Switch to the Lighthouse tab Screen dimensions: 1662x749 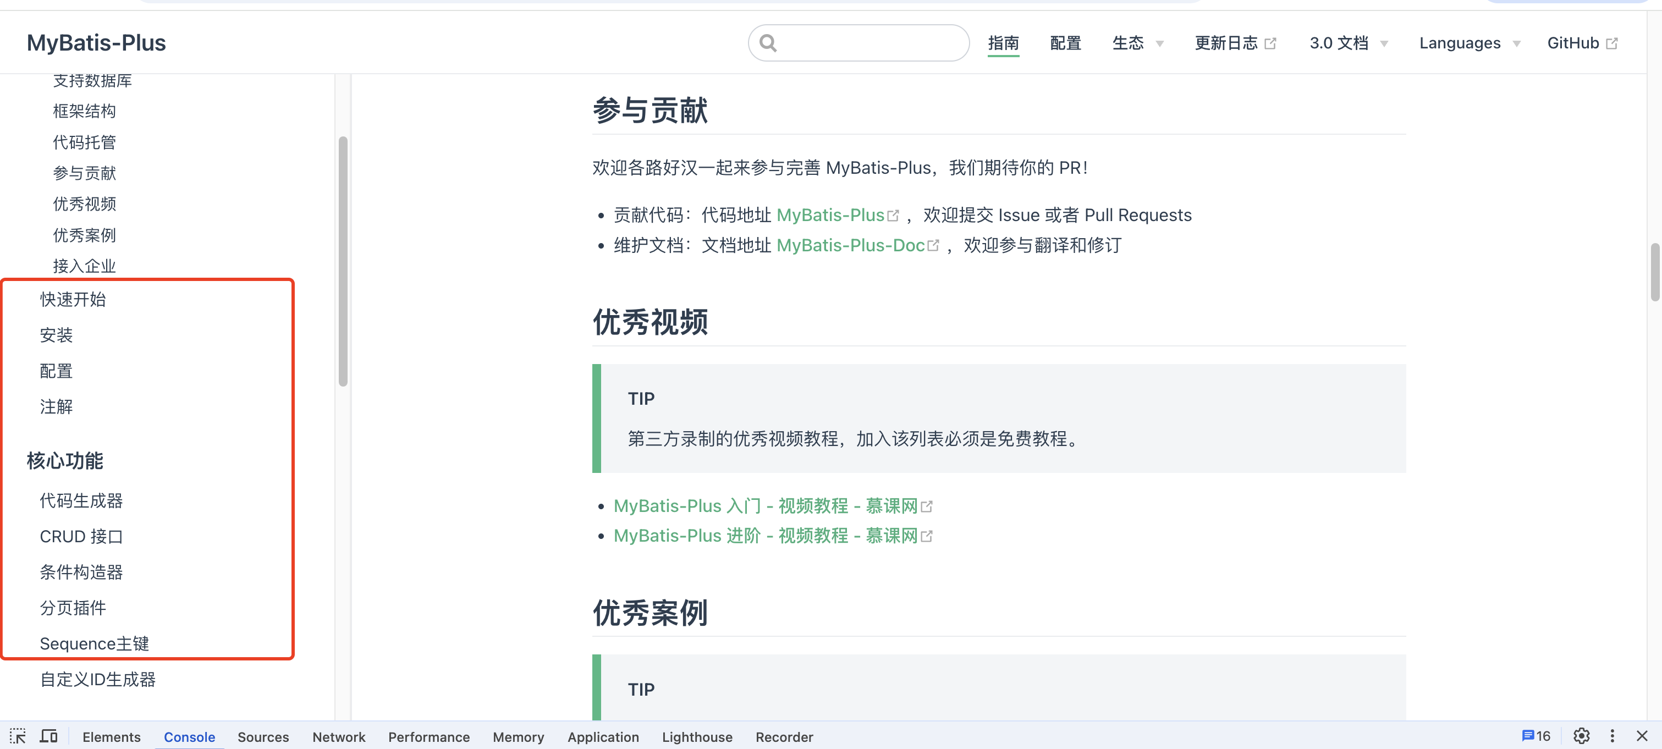pyautogui.click(x=697, y=737)
